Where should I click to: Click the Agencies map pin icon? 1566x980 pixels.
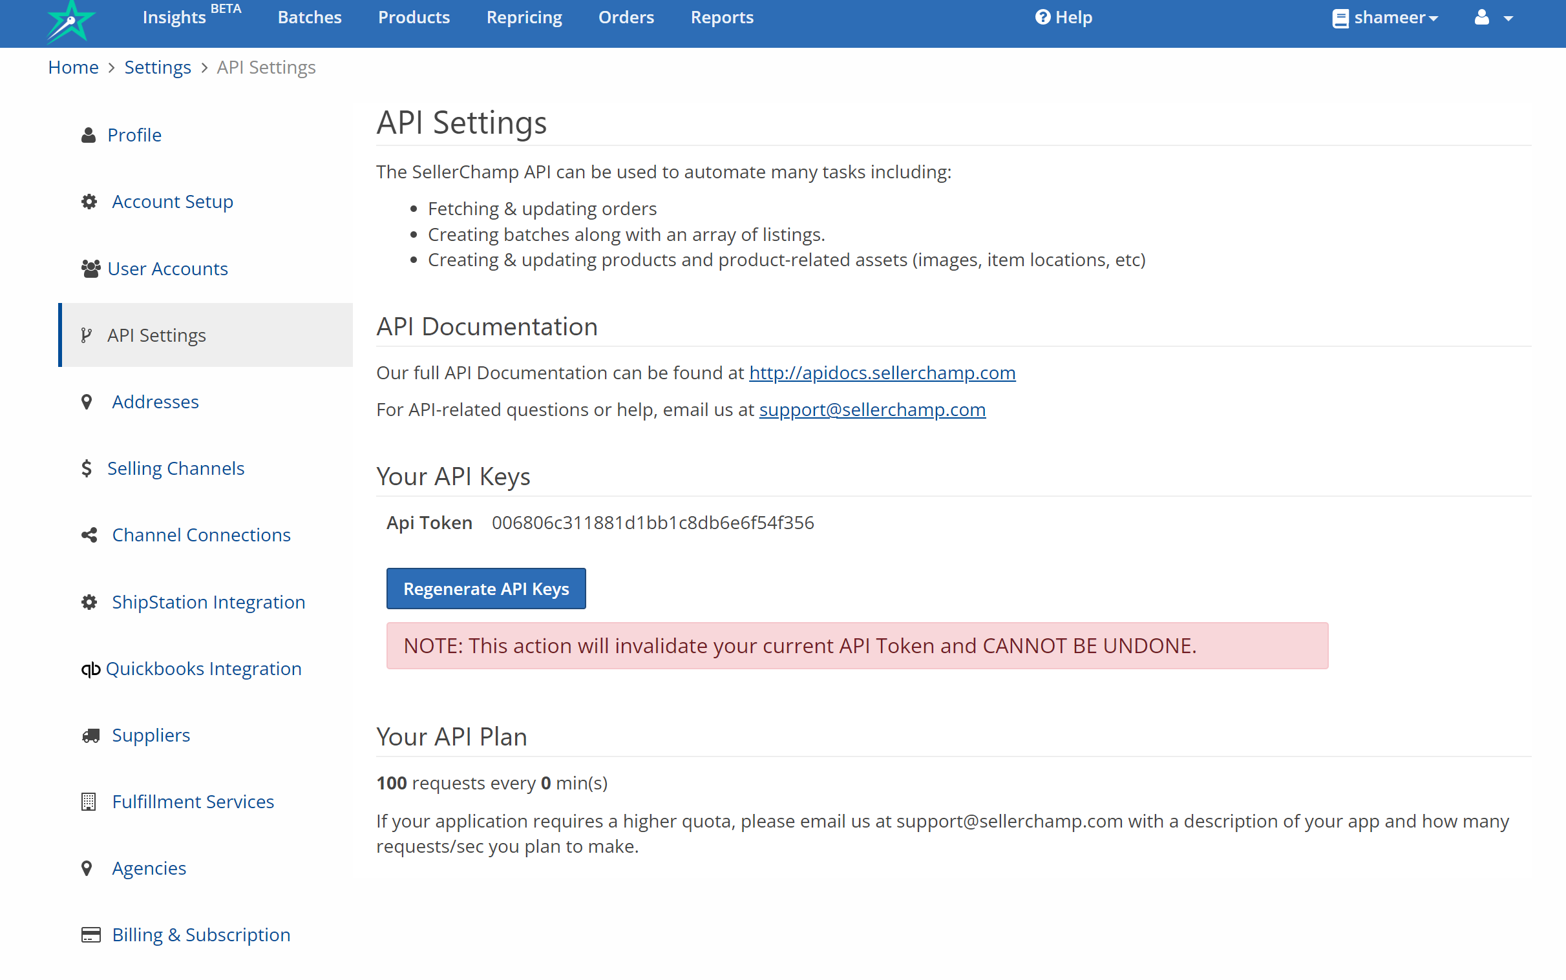click(86, 868)
